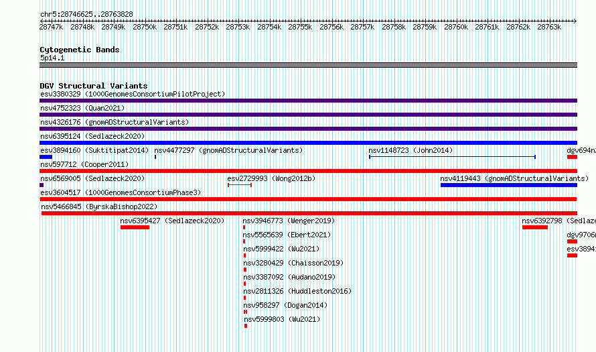This screenshot has height=352, width=596.
Task: Open nsv4477297 (gnomADStructuralVariants) label
Action: (228, 150)
